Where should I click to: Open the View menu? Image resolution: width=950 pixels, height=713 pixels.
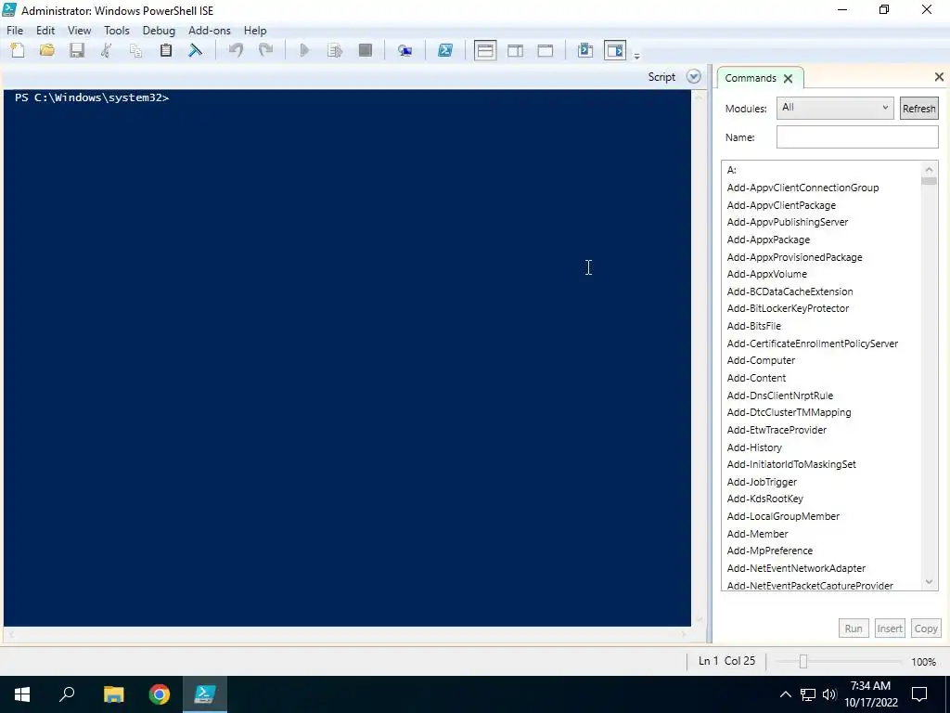pos(80,31)
